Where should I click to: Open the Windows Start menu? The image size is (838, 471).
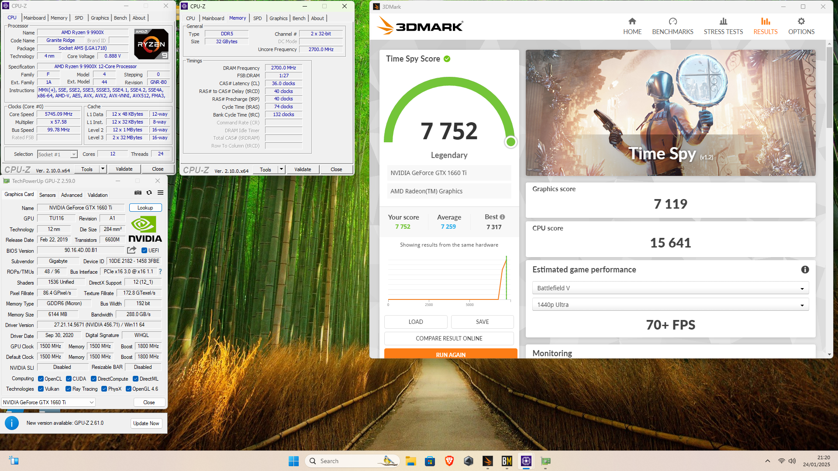click(x=293, y=461)
